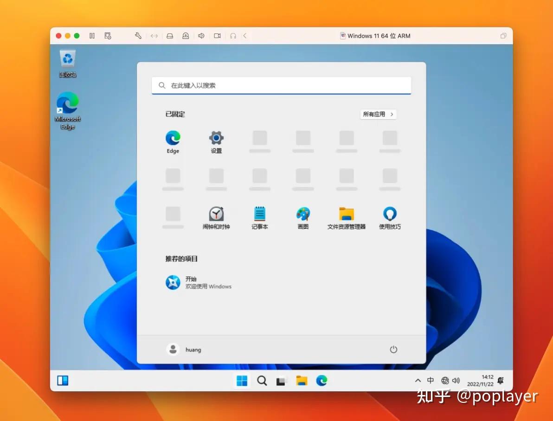Show hidden tray icons chevron

pyautogui.click(x=418, y=381)
